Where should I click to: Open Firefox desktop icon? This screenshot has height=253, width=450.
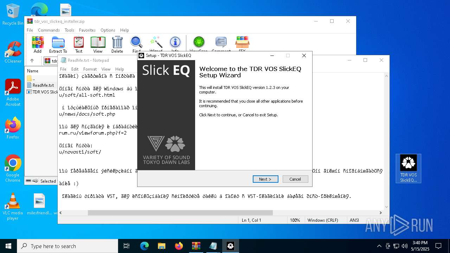click(13, 128)
